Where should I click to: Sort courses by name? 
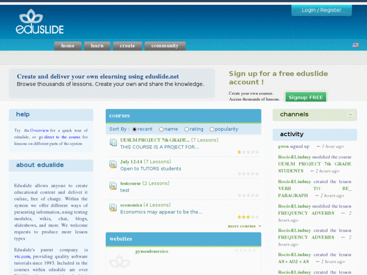click(x=161, y=129)
